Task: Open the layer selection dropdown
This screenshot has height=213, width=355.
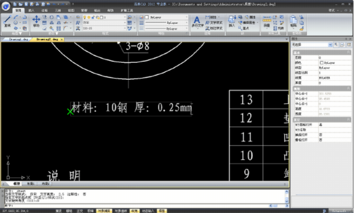Action: [x=104, y=17]
